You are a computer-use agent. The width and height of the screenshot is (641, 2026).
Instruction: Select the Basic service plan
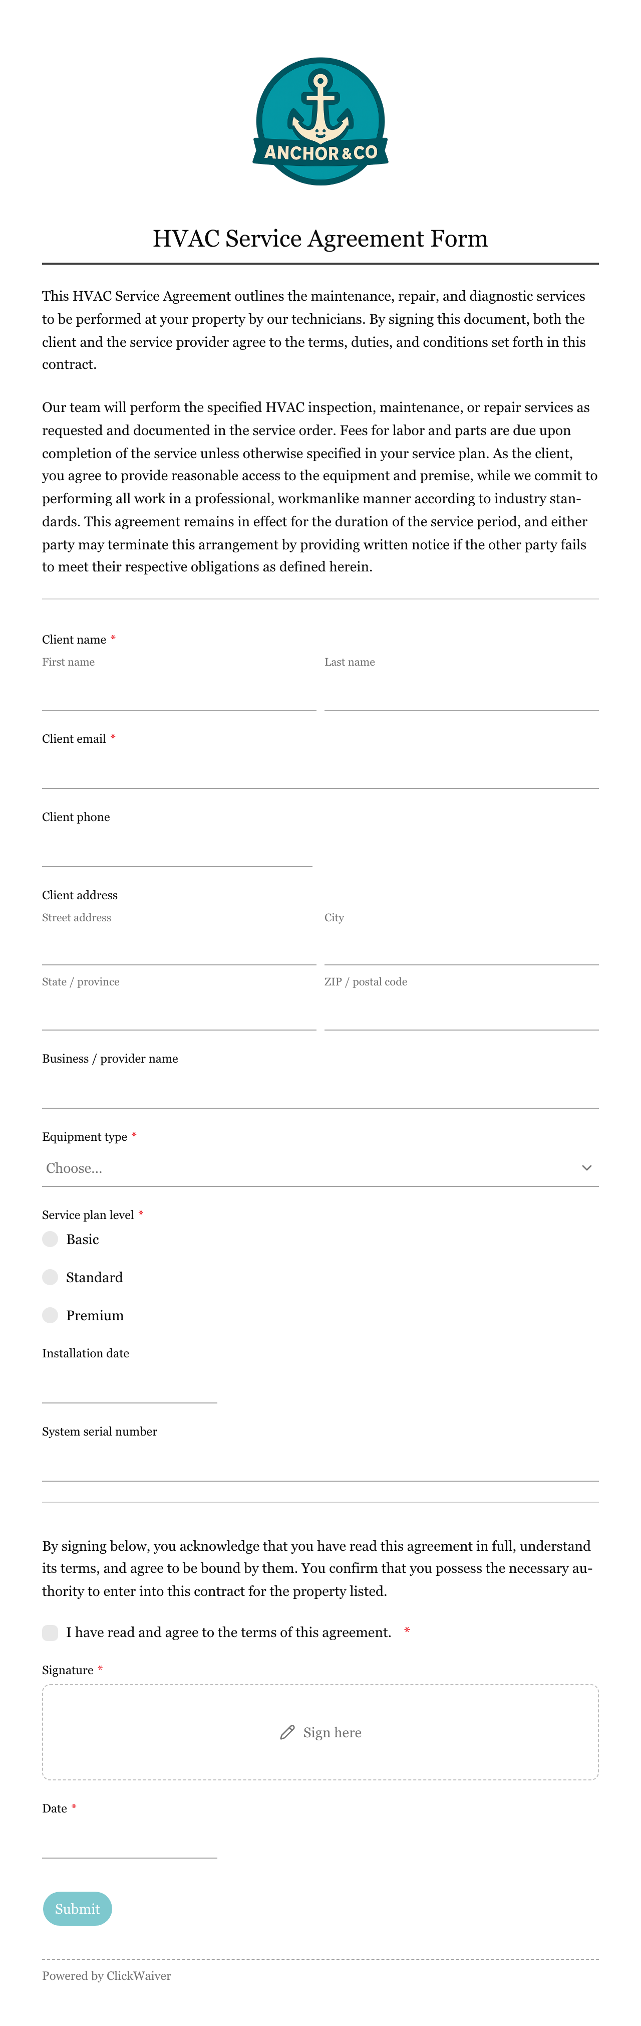[50, 1239]
